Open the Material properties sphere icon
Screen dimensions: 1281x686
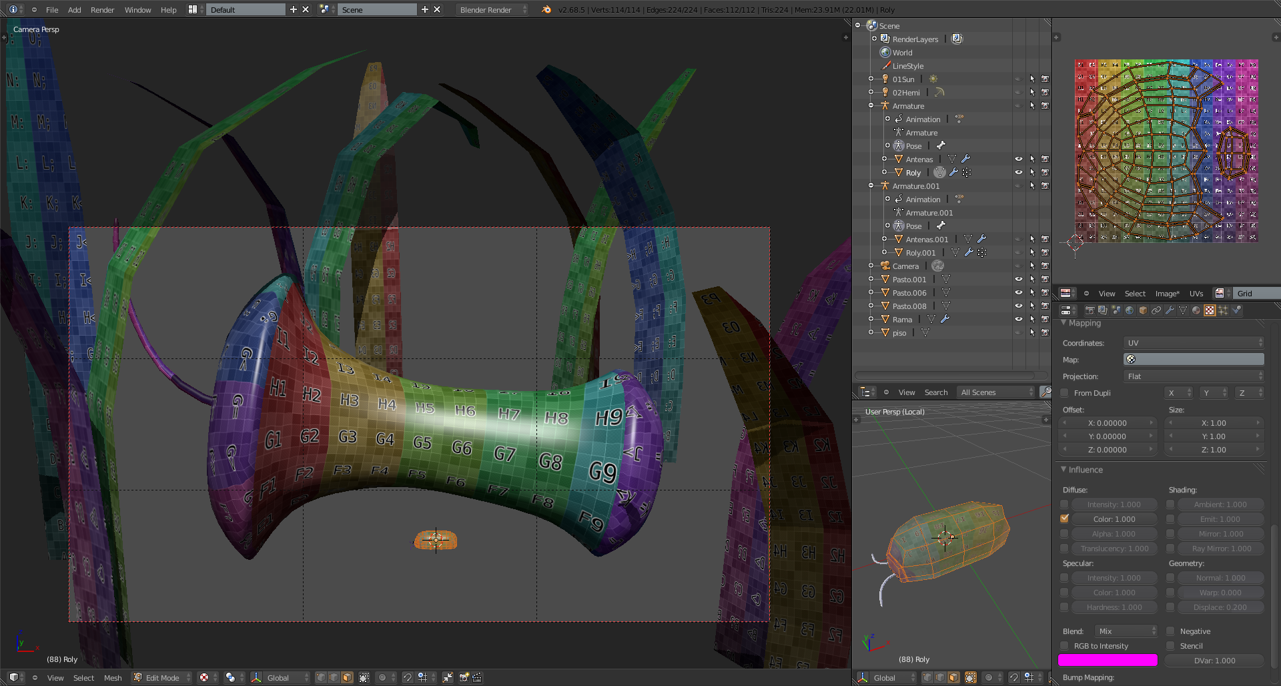pos(1196,310)
